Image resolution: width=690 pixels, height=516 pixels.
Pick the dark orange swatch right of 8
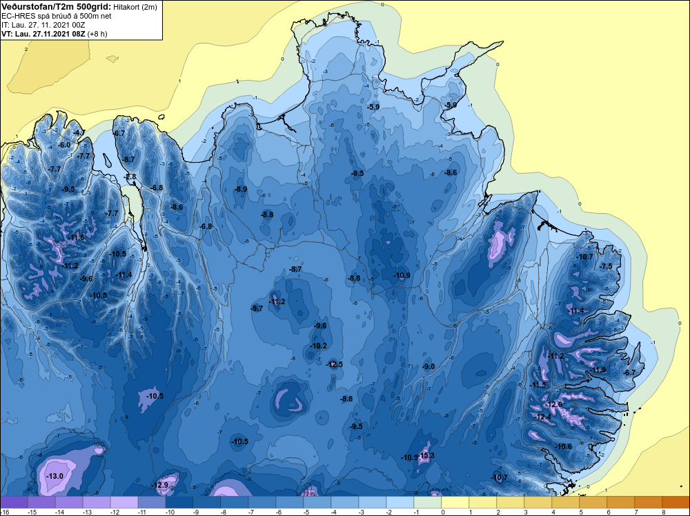pos(676,502)
